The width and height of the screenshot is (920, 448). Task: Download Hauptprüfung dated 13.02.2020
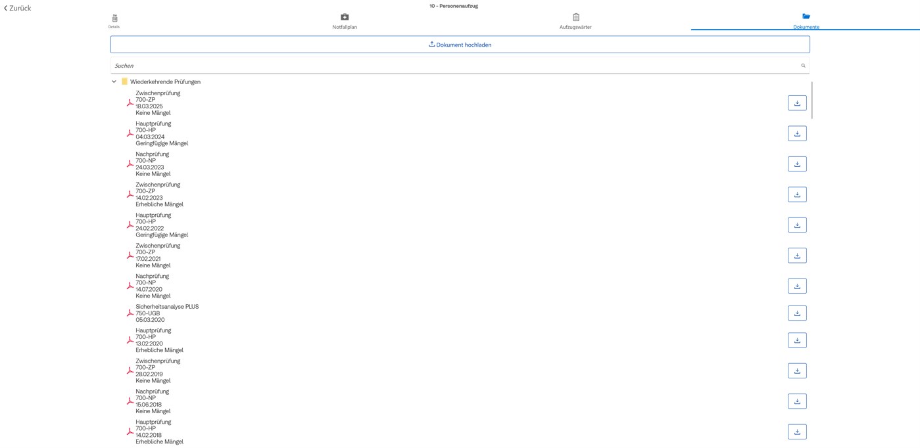tap(797, 340)
